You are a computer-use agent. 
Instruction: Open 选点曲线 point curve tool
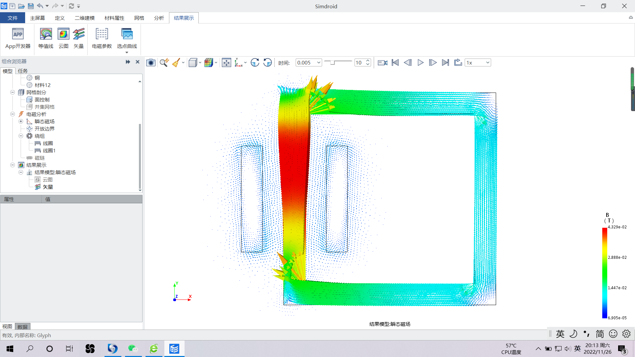pos(127,38)
